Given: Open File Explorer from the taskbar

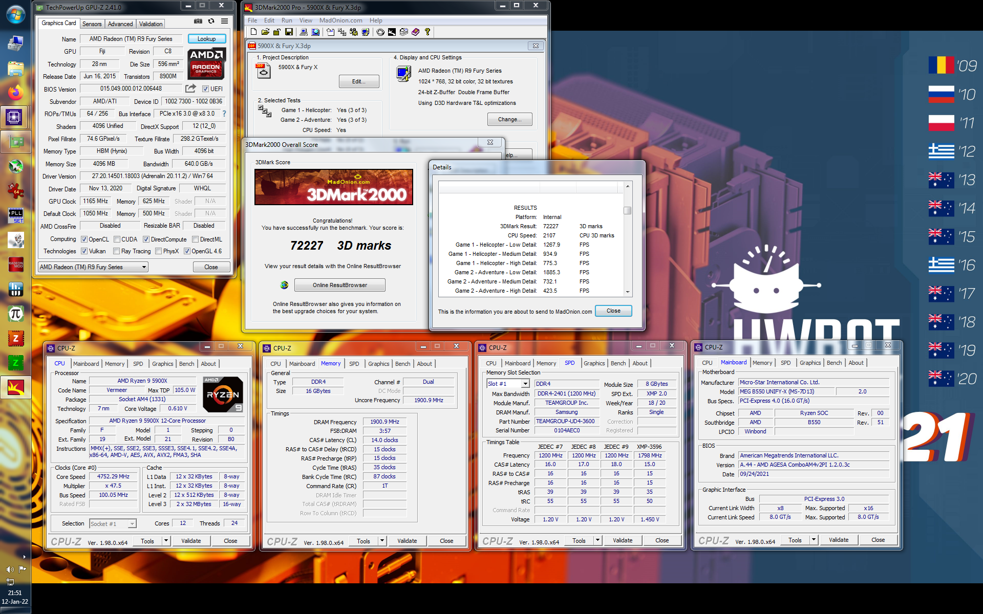Looking at the screenshot, I should pyautogui.click(x=15, y=68).
